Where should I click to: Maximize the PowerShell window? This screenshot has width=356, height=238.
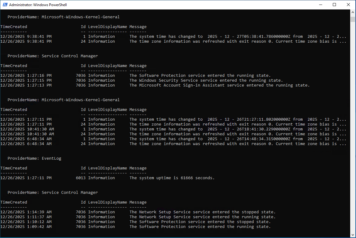tap(334, 5)
